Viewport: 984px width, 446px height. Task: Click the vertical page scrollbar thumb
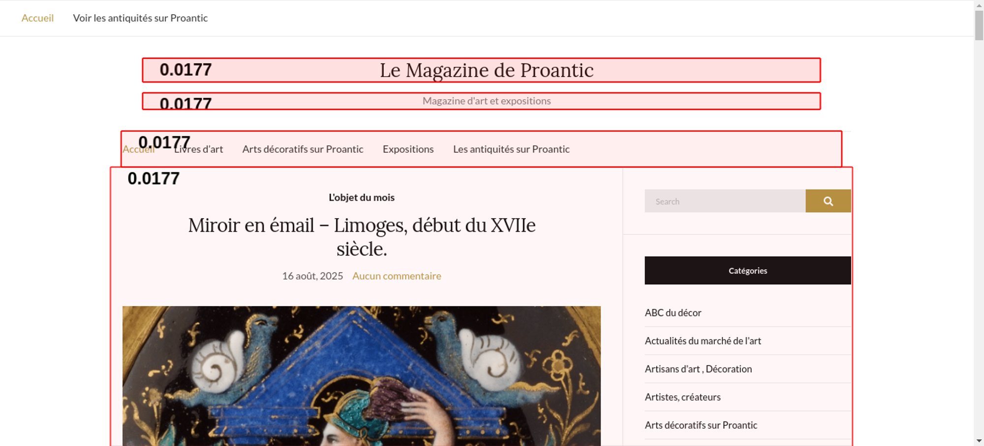pos(979,25)
